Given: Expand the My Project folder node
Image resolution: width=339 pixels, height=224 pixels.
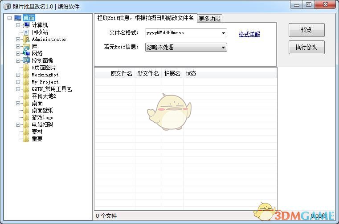Looking at the screenshot, I should point(18,82).
